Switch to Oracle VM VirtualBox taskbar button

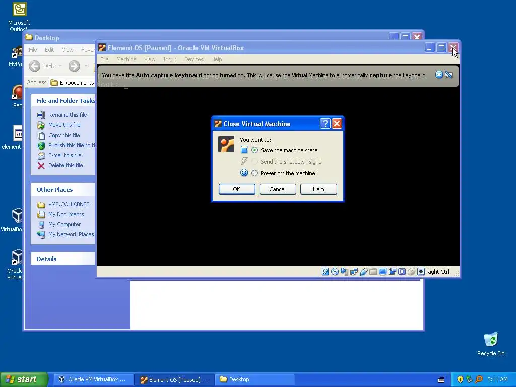93,379
